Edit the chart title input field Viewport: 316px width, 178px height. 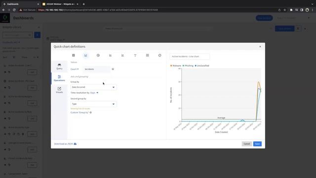coord(190,56)
